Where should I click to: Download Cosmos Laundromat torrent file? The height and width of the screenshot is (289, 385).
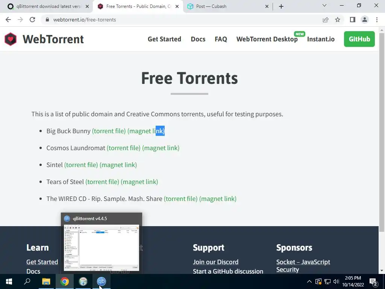[123, 148]
